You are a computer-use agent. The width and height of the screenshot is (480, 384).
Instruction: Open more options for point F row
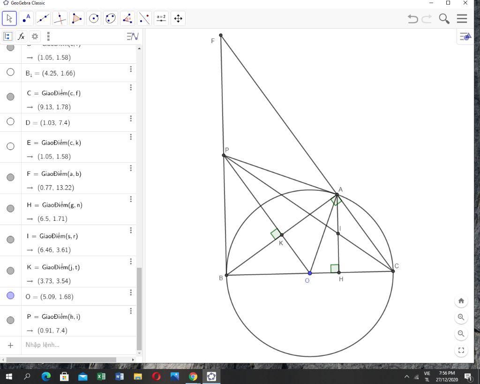point(131,168)
